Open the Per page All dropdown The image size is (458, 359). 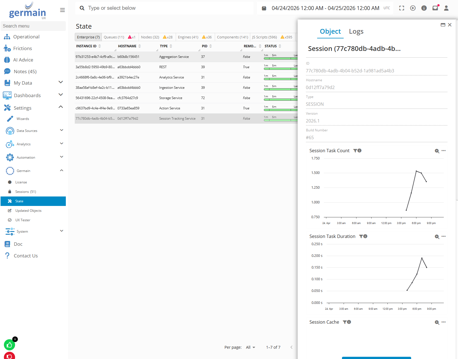click(x=250, y=347)
